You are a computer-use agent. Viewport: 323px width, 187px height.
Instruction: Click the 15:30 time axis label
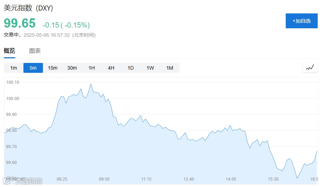(273, 179)
